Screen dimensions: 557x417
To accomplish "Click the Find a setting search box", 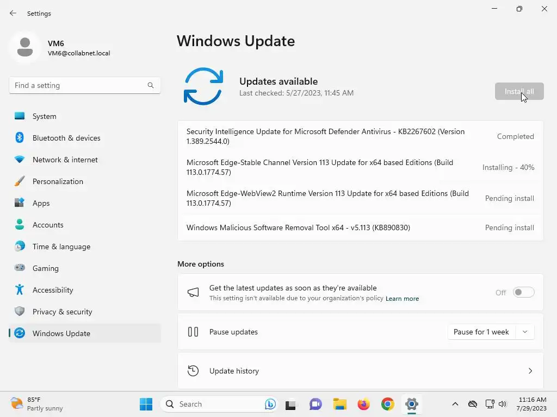I will [x=84, y=85].
